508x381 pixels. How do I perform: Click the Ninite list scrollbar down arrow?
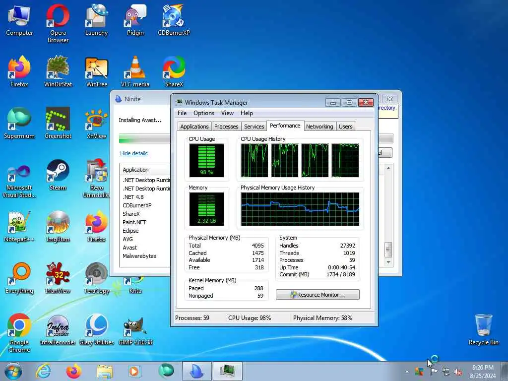coord(388,262)
